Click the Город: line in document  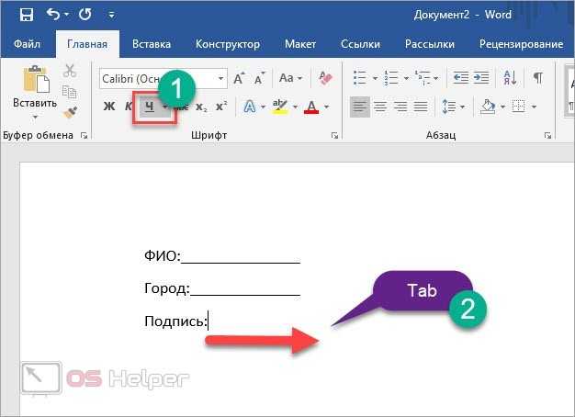click(222, 288)
